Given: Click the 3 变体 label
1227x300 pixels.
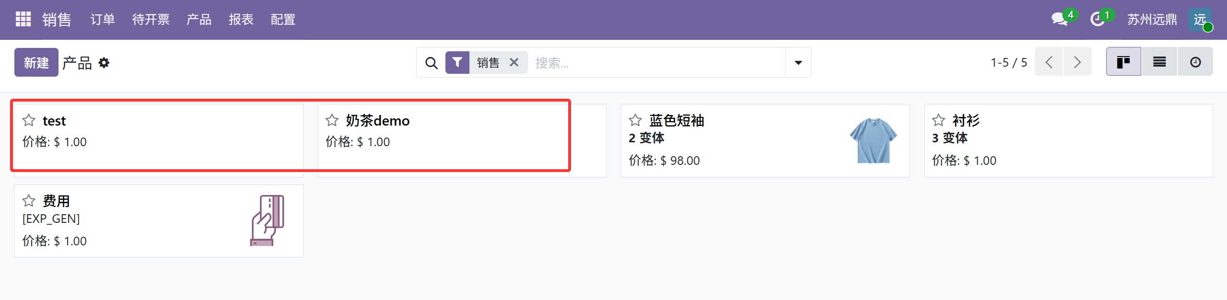Looking at the screenshot, I should 950,138.
